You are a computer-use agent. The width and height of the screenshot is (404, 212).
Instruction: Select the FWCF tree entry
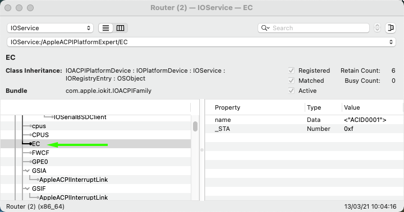coord(40,153)
